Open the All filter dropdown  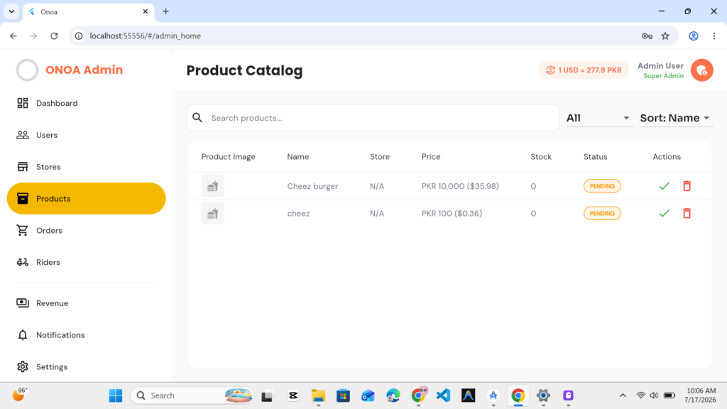[598, 118]
